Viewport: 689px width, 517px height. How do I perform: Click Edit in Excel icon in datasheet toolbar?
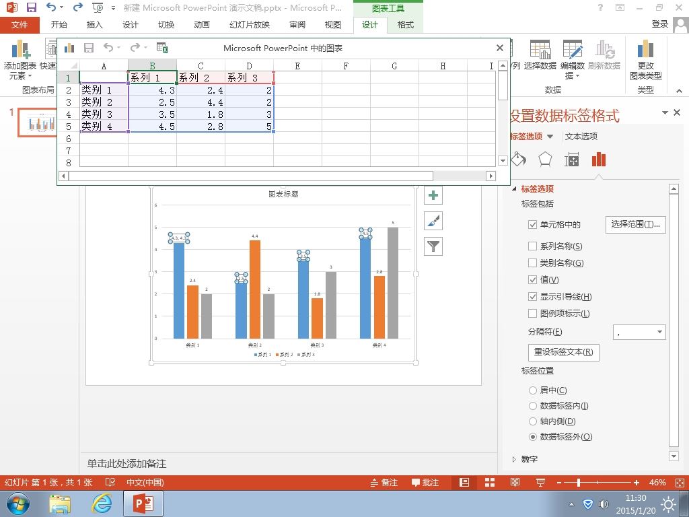(x=162, y=48)
